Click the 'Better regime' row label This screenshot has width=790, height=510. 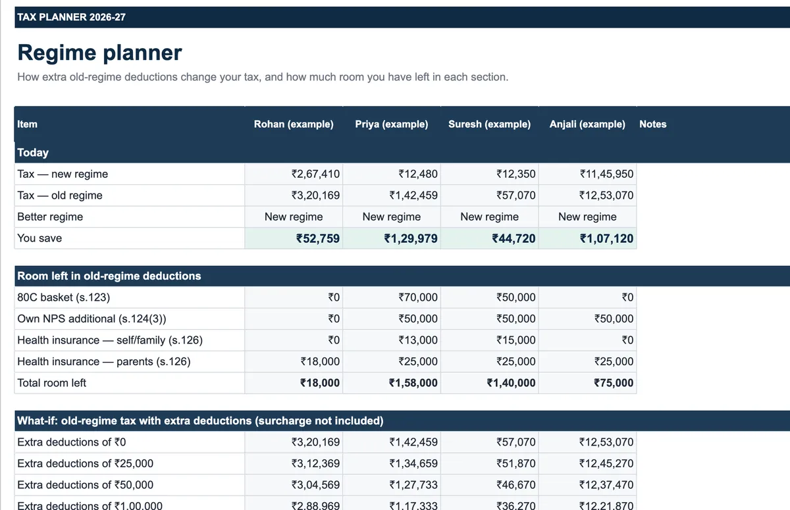click(x=50, y=217)
